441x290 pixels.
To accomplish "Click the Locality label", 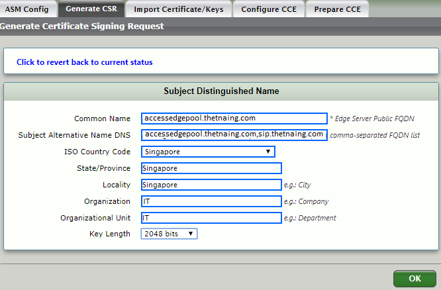I will (x=117, y=185).
